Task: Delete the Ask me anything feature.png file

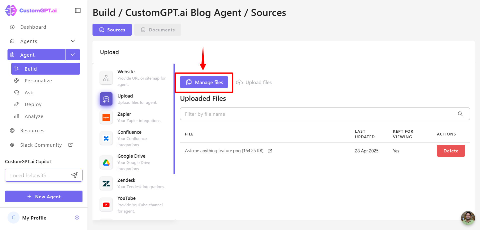Action: [451, 151]
